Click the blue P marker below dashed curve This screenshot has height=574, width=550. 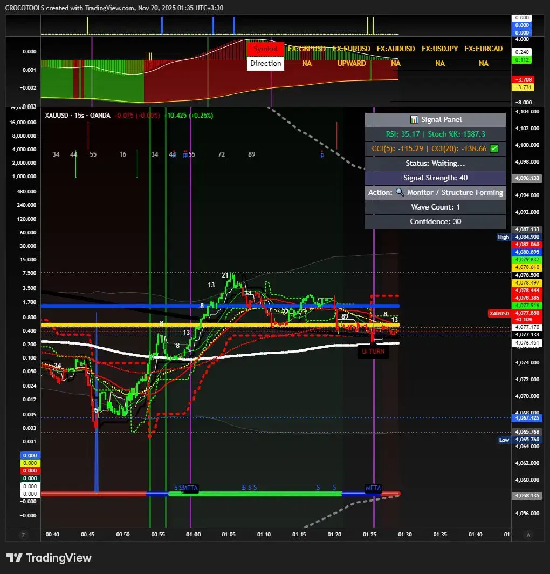click(322, 156)
